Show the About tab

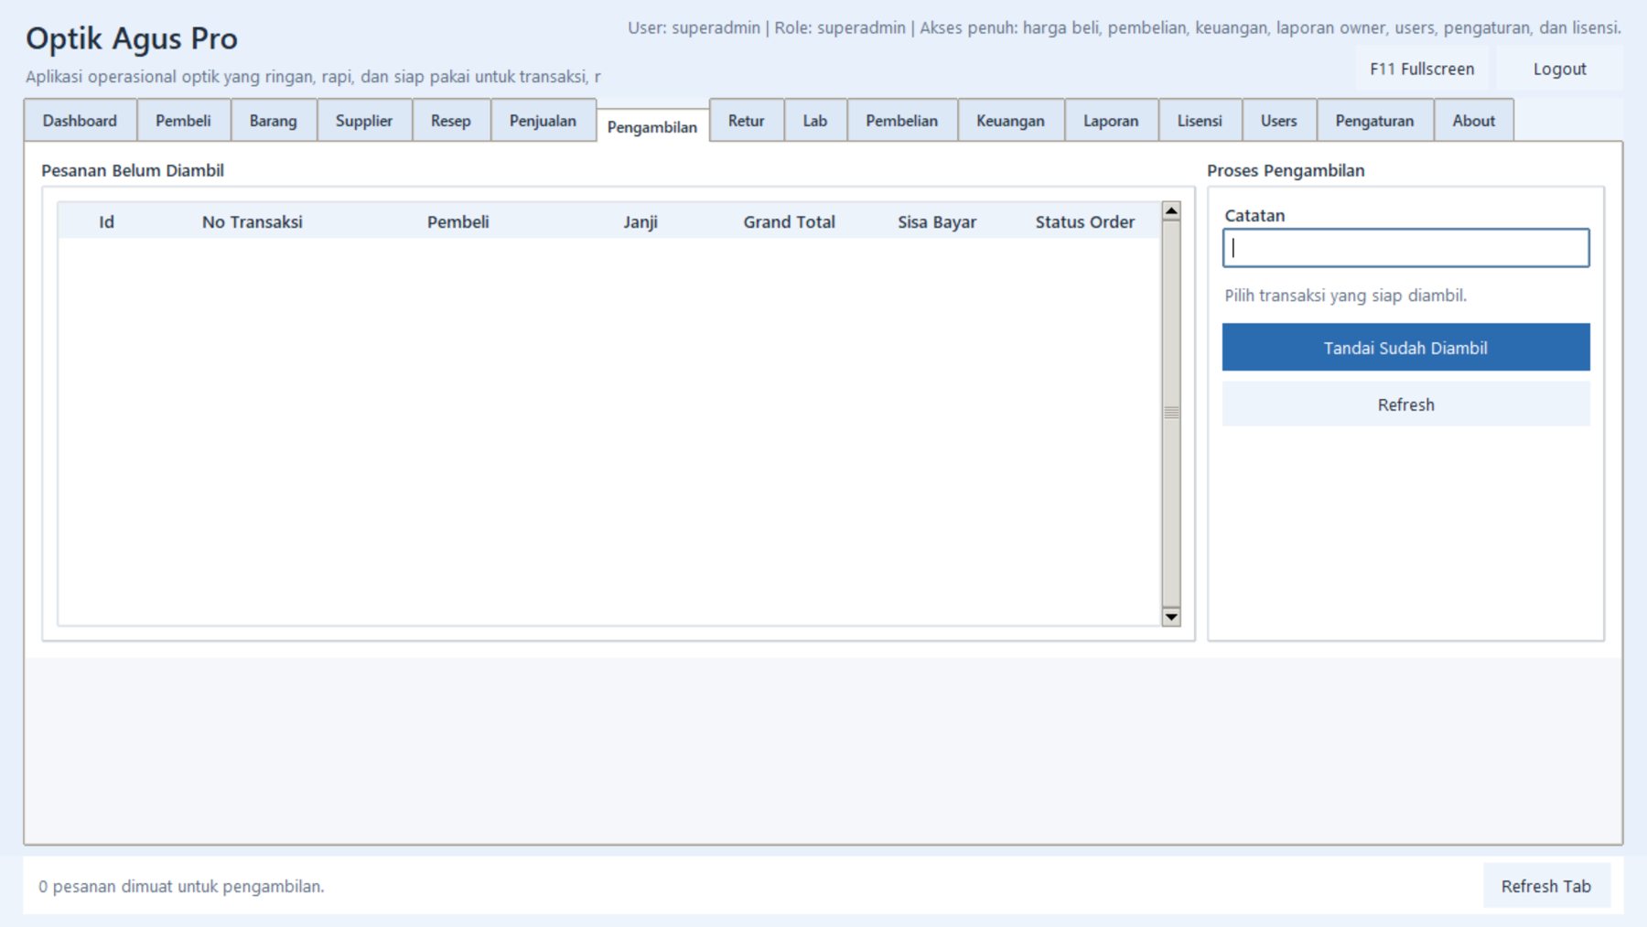pos(1473,121)
